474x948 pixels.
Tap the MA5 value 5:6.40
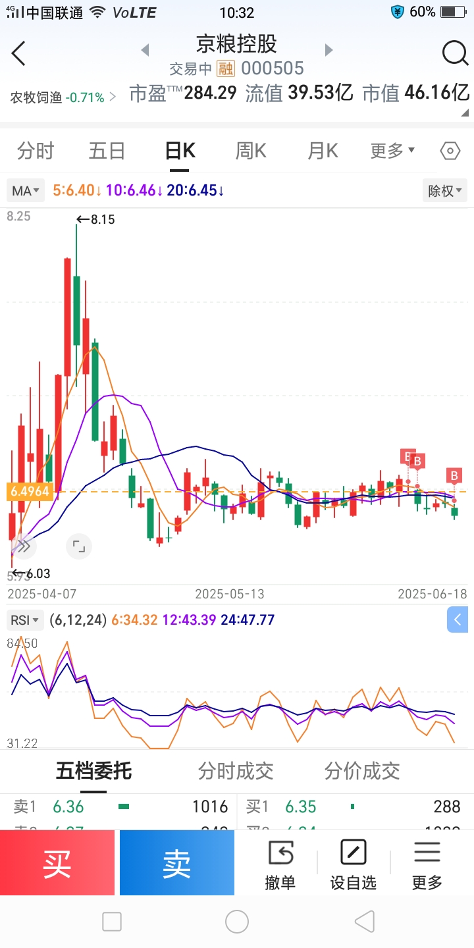77,191
